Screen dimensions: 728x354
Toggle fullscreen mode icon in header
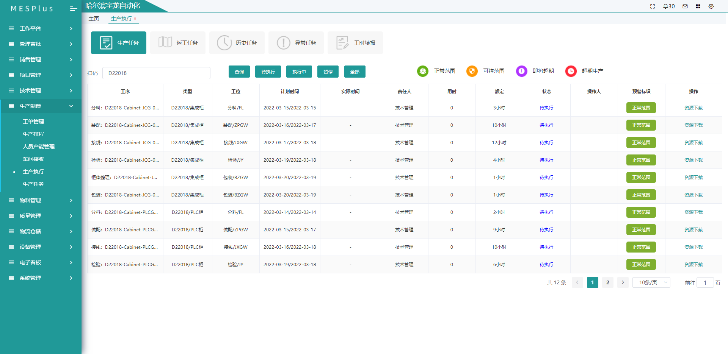coord(653,6)
